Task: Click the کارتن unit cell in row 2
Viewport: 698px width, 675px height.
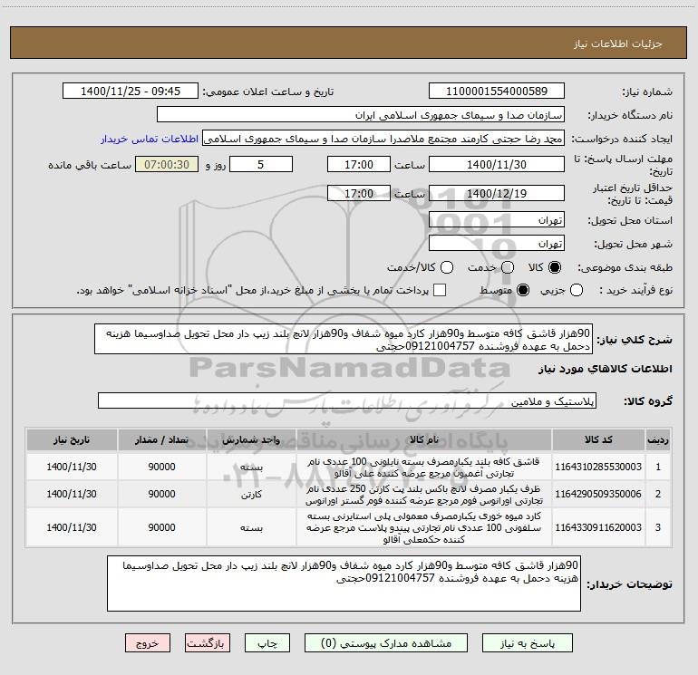Action: [x=251, y=495]
